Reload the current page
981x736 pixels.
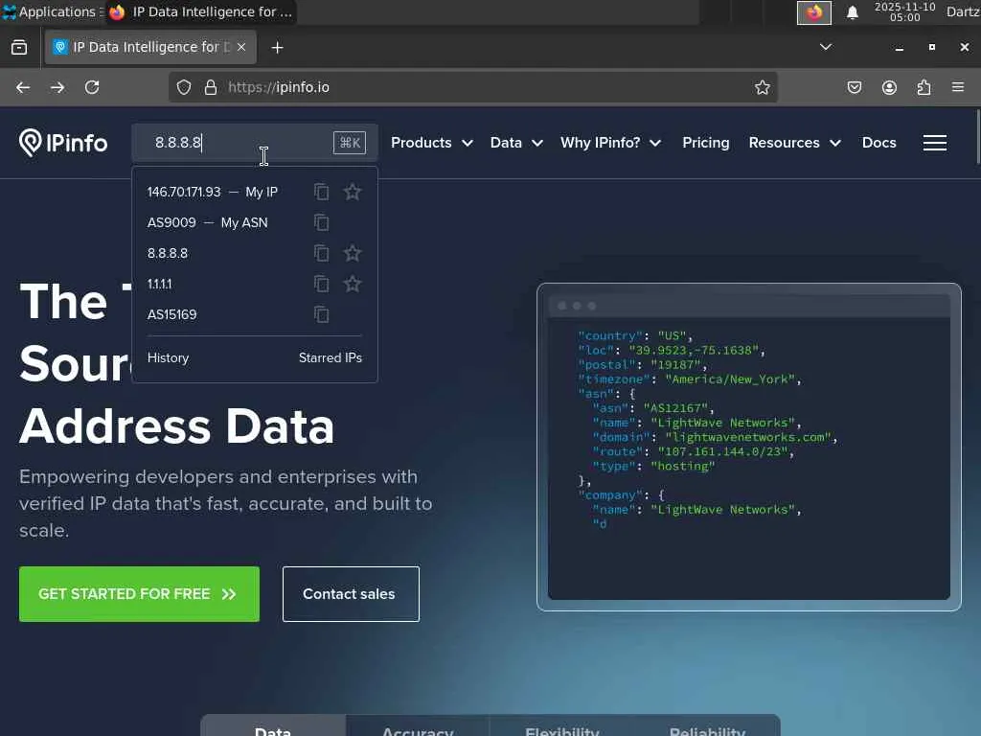[x=92, y=87]
